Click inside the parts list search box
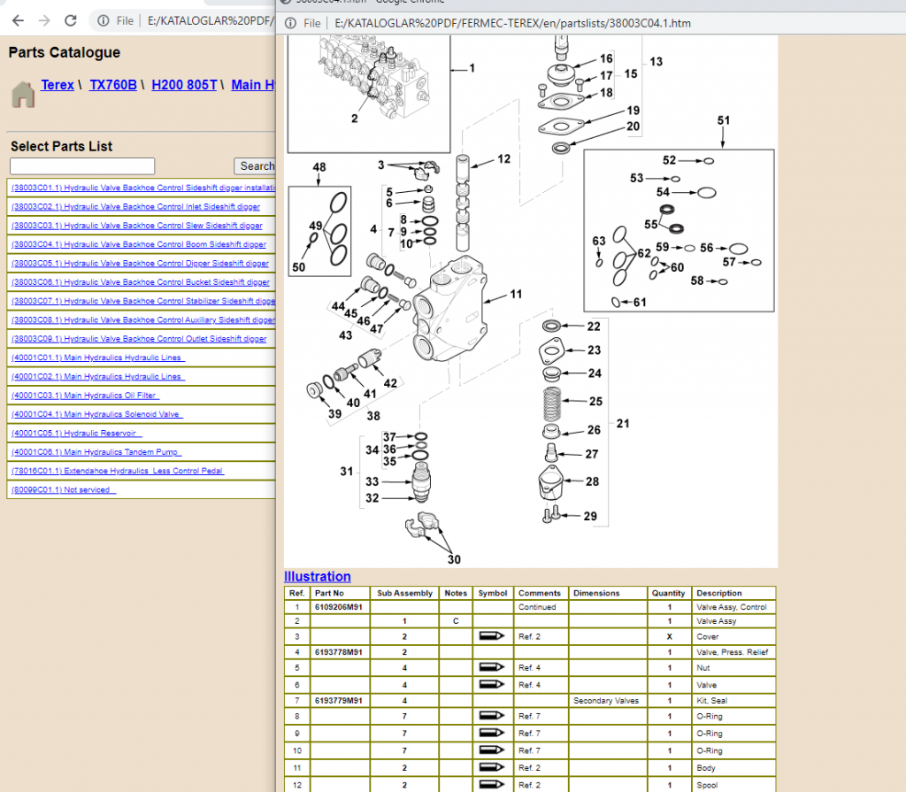Image resolution: width=906 pixels, height=792 pixels. pos(81,165)
